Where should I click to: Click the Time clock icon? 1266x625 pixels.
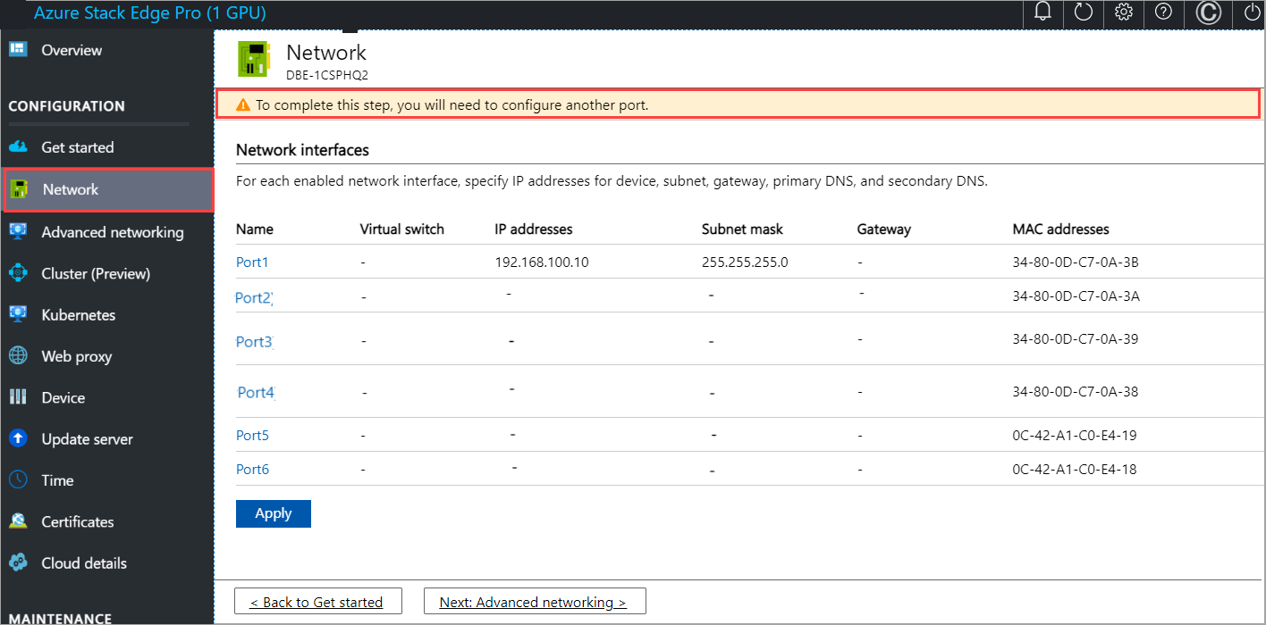18,479
